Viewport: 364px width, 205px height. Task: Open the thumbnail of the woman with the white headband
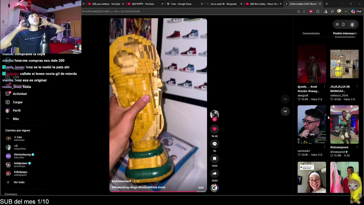coord(312,177)
